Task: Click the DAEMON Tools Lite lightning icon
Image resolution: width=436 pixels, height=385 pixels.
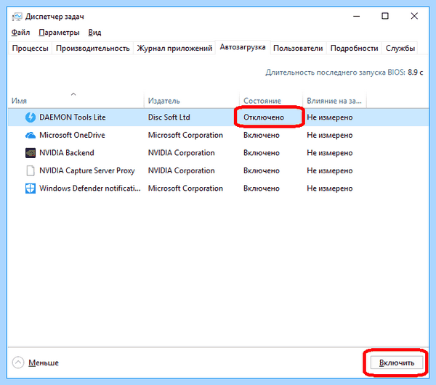Action: (x=31, y=117)
